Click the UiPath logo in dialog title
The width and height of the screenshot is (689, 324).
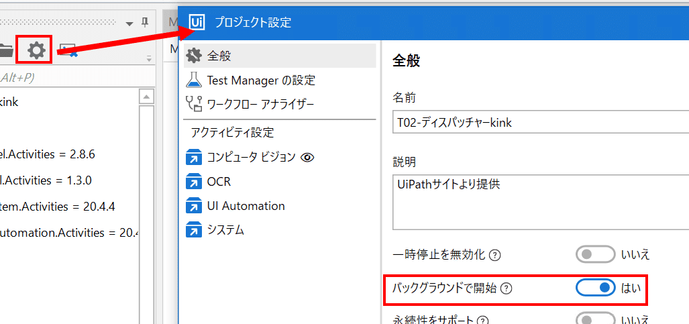pos(197,21)
